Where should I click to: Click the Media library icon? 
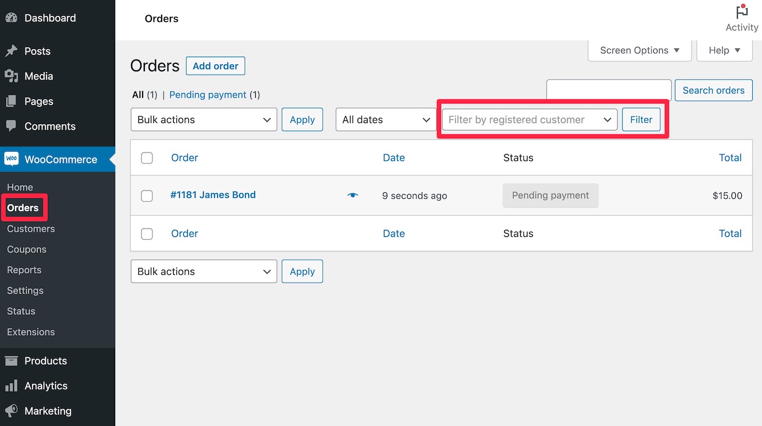[x=11, y=76]
